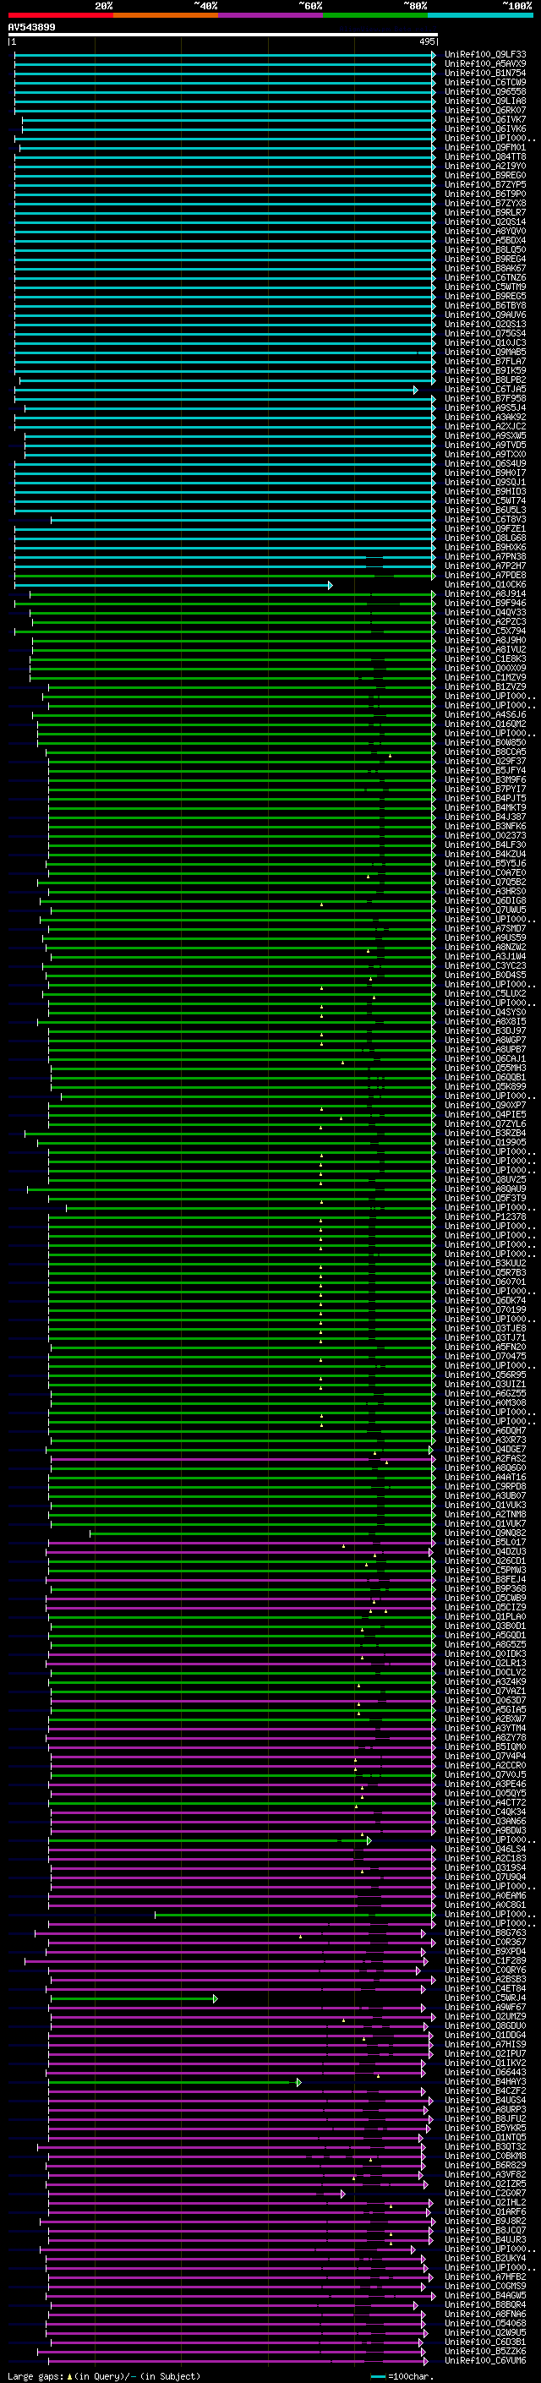Screen dimensions: 541x2383
Task: Open hit UniRef100_B4MKT9
Action: [485, 807]
